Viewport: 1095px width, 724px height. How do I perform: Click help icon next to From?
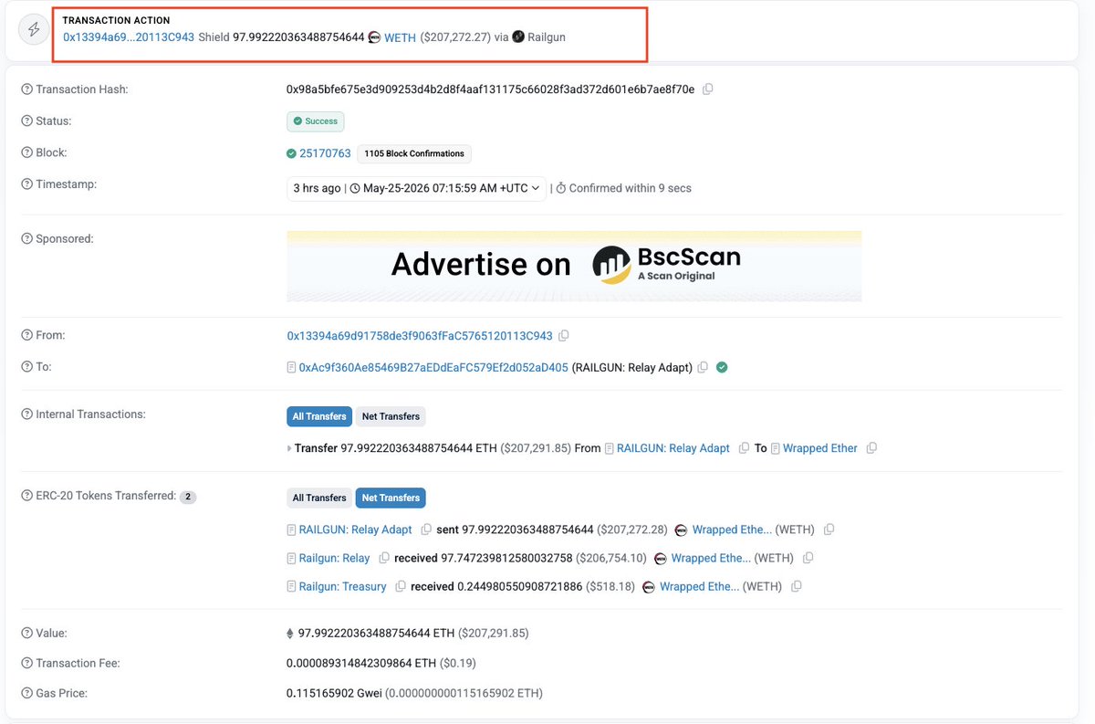(x=26, y=336)
